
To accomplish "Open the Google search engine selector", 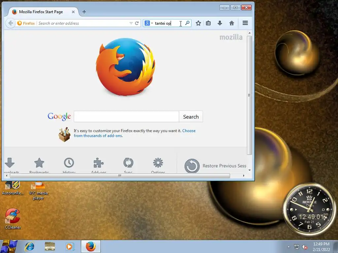I will pos(149,23).
